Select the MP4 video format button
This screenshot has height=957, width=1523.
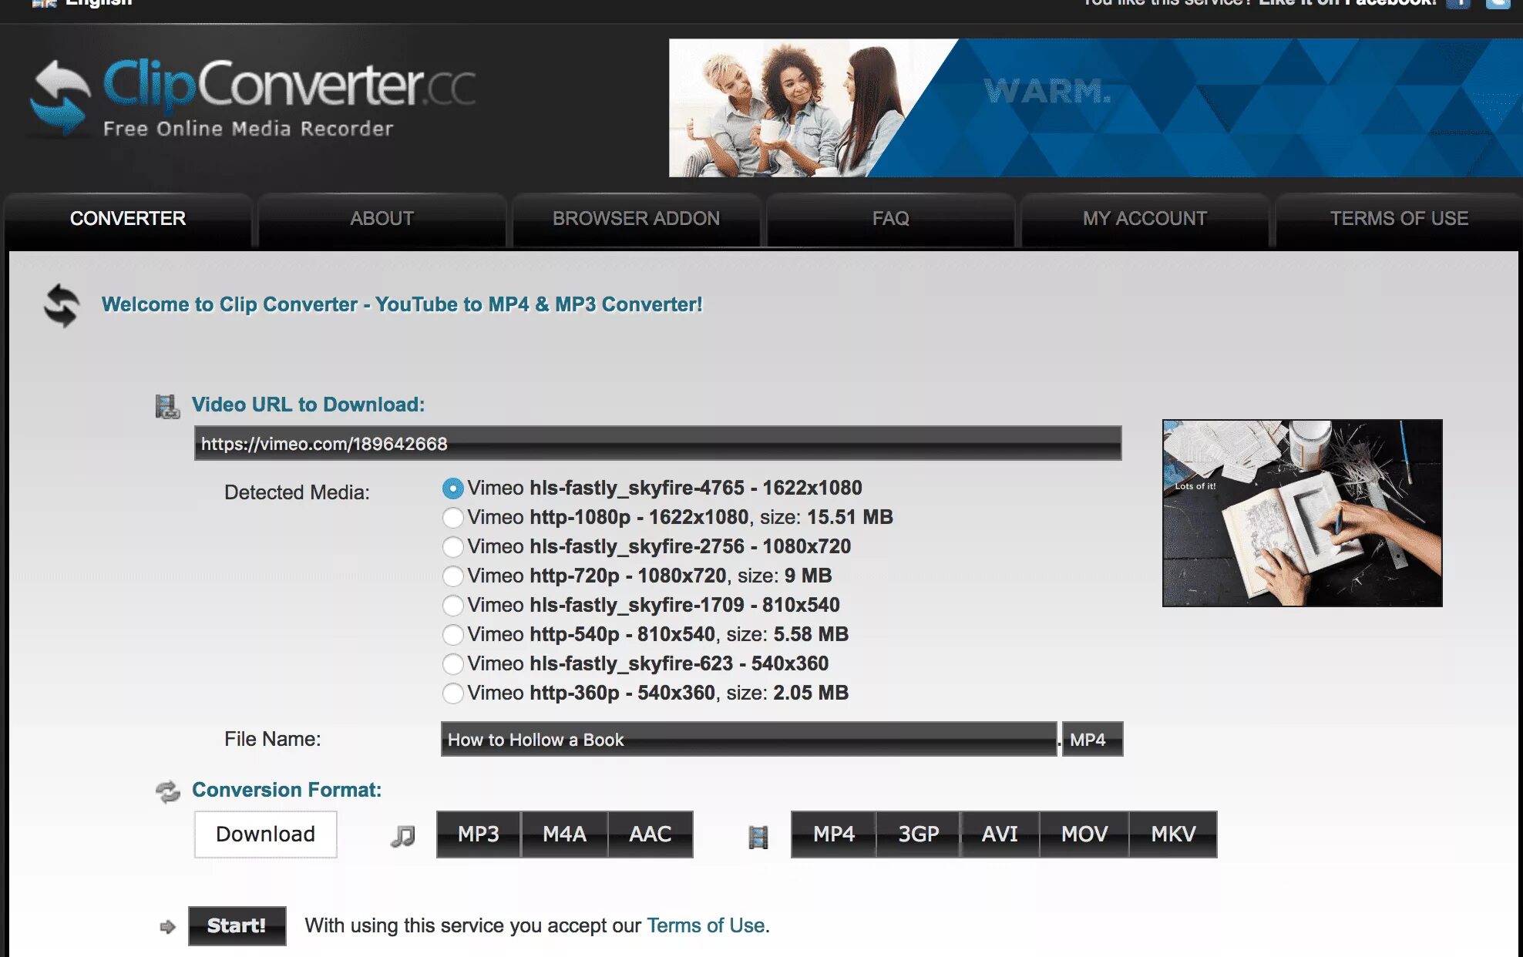832,834
